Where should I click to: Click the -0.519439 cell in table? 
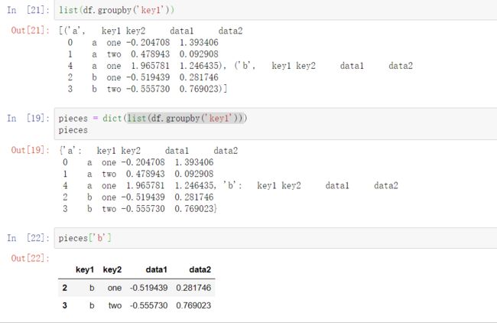click(x=148, y=288)
